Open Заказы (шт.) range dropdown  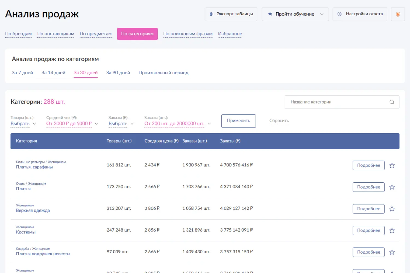tap(178, 124)
